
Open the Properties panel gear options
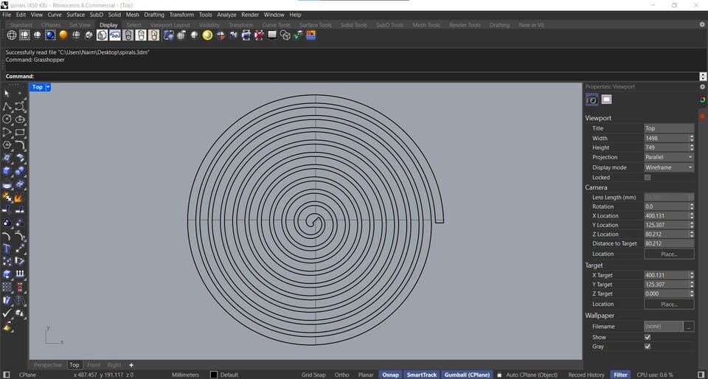(x=702, y=86)
